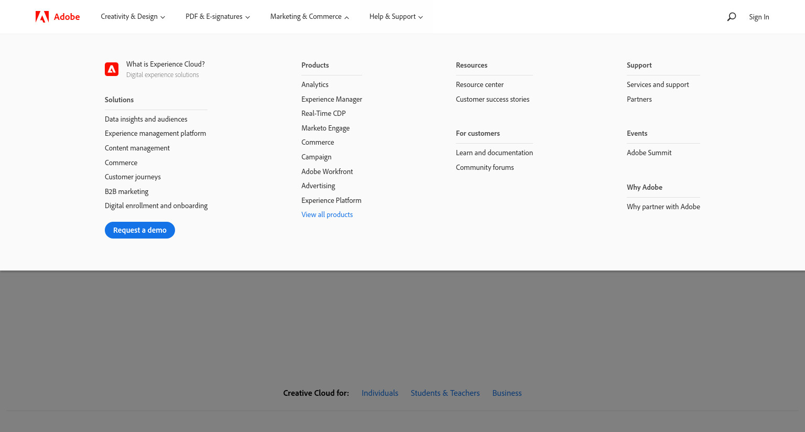Open Marketo Engage product

(x=325, y=128)
